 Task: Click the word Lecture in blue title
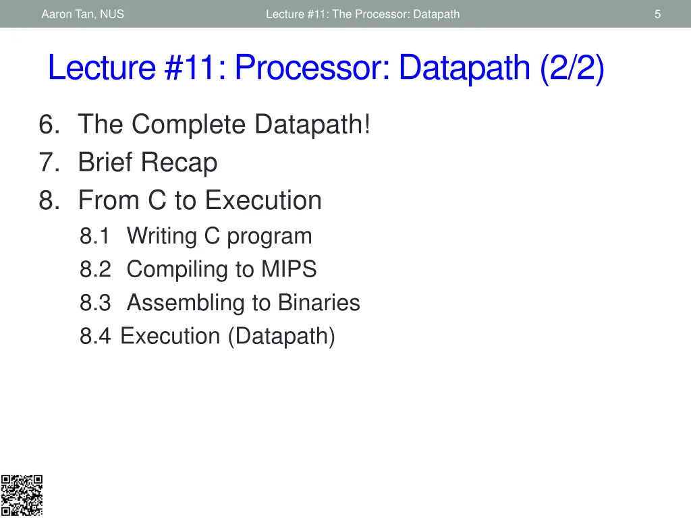102,68
